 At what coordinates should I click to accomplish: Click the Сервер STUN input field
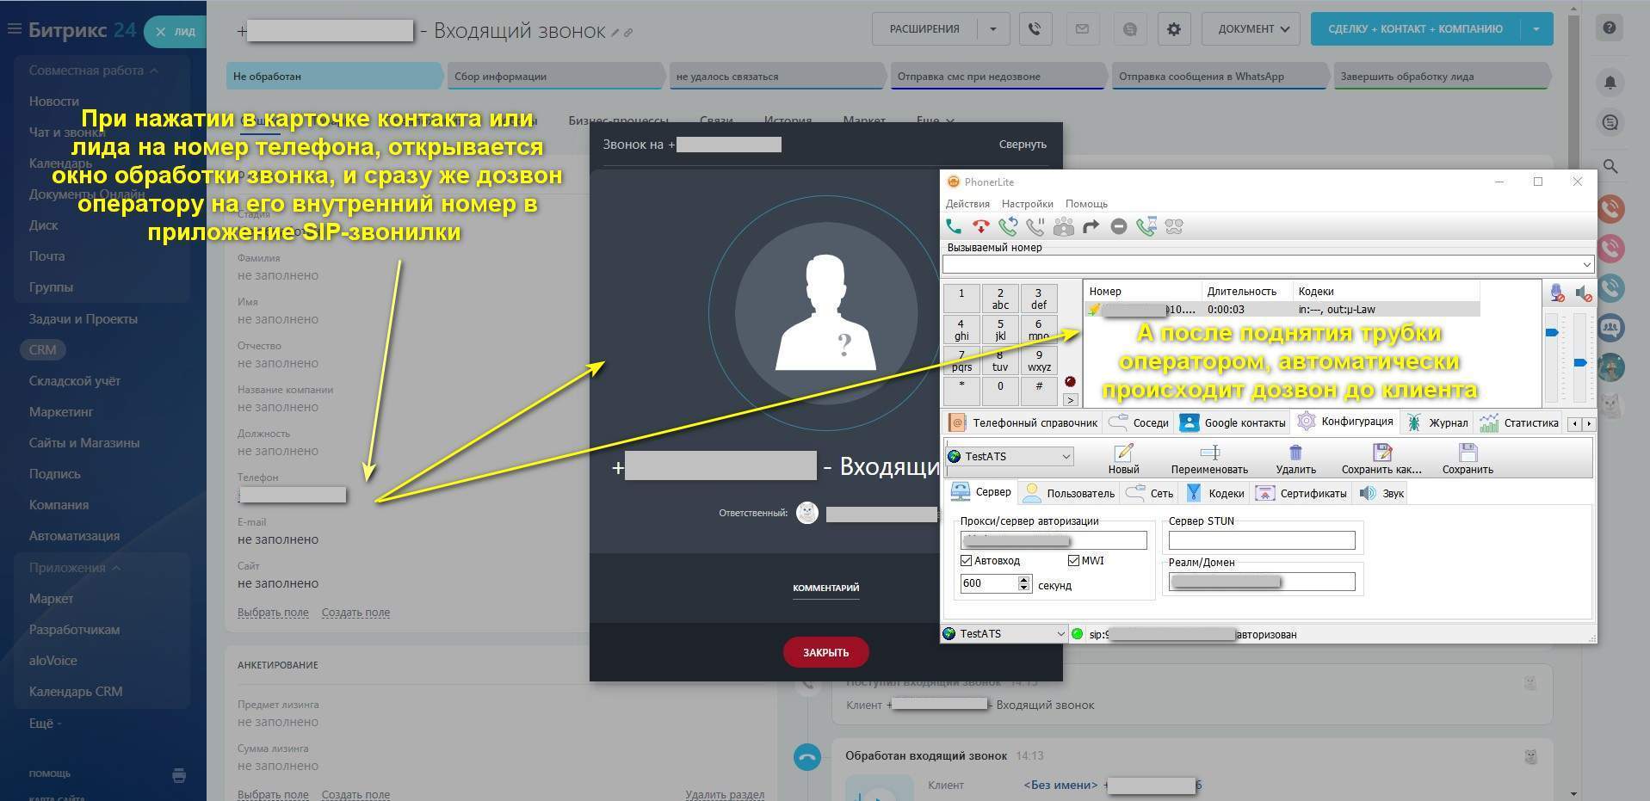pyautogui.click(x=1262, y=540)
